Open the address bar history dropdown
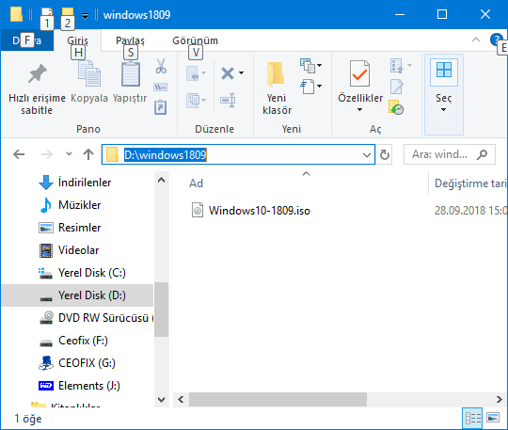The image size is (508, 430). point(367,155)
